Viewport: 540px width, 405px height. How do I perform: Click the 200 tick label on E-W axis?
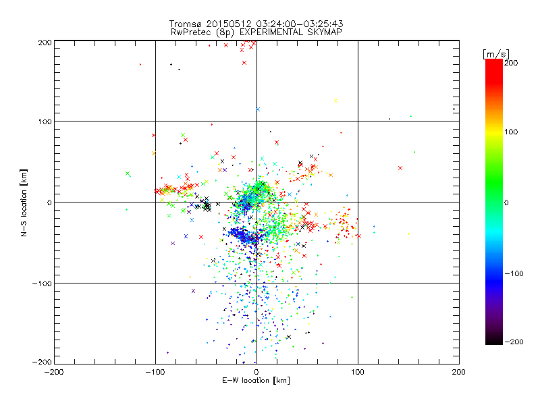point(459,372)
